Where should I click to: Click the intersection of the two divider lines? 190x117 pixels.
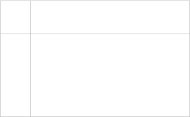(x=30, y=34)
